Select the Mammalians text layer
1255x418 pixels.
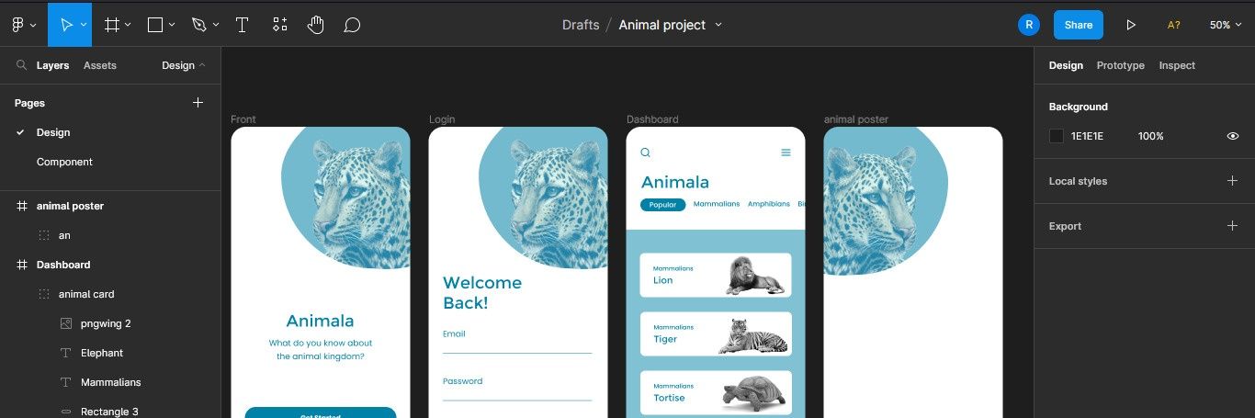coord(110,382)
